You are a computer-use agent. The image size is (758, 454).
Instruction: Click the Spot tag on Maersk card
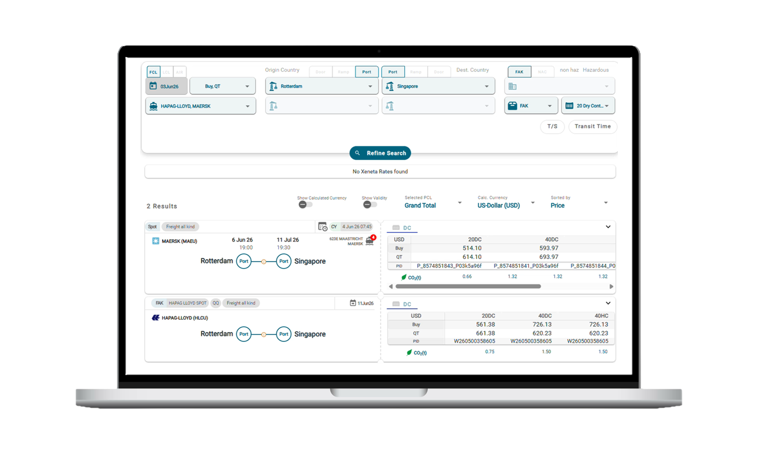click(x=152, y=227)
